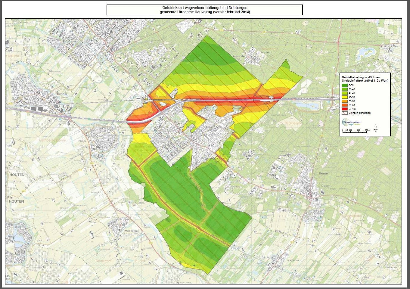Click the yellow 48-53 legend swatch
Viewport: 410px width, 289px height.
[345, 97]
